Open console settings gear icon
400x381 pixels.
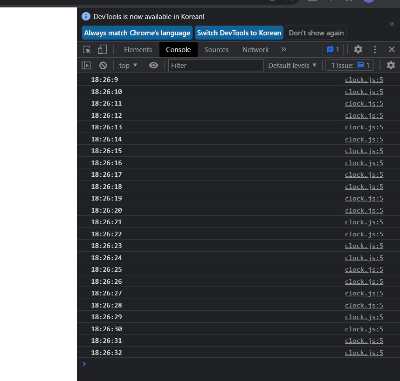point(391,66)
